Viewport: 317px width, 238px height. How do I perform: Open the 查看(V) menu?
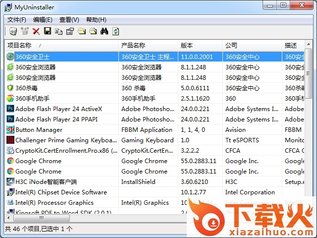69,20
